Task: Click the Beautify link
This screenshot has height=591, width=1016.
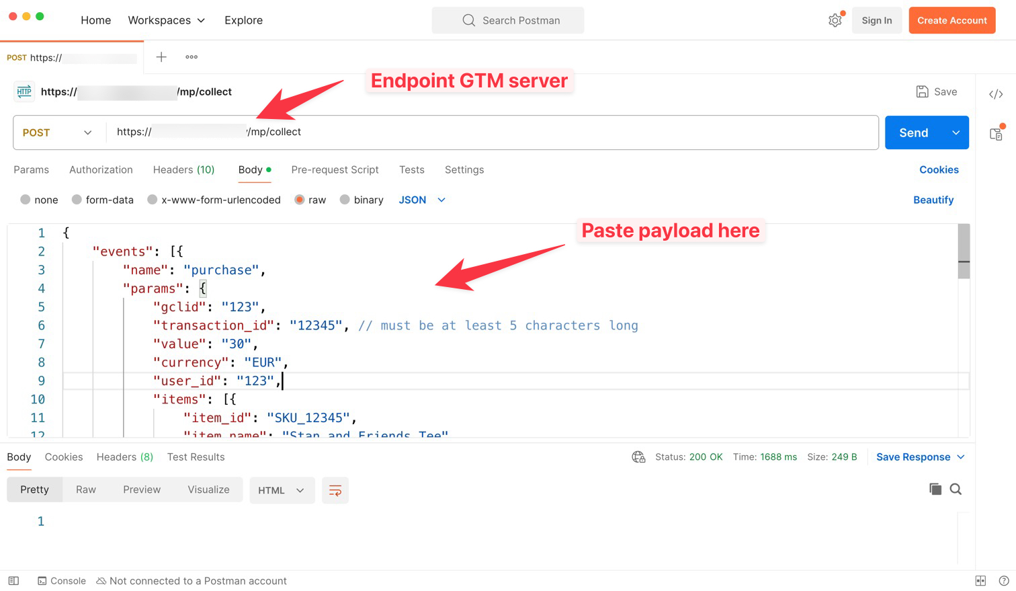Action: 933,200
